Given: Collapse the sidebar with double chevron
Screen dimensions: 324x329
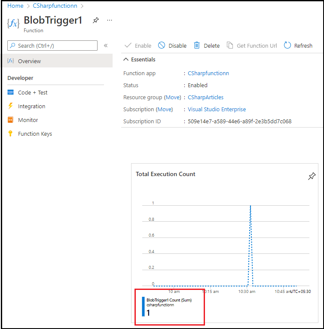Looking at the screenshot, I should [106, 46].
